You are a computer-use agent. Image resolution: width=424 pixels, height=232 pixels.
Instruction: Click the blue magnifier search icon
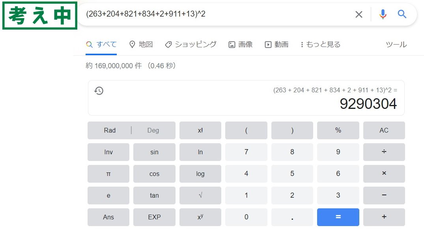point(402,14)
